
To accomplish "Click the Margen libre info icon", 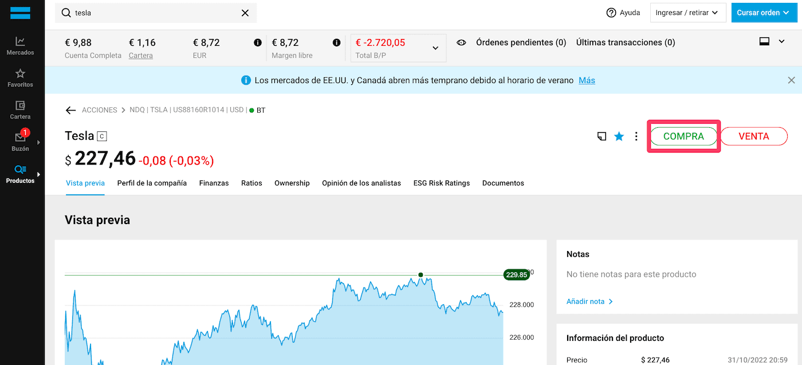I will (337, 42).
